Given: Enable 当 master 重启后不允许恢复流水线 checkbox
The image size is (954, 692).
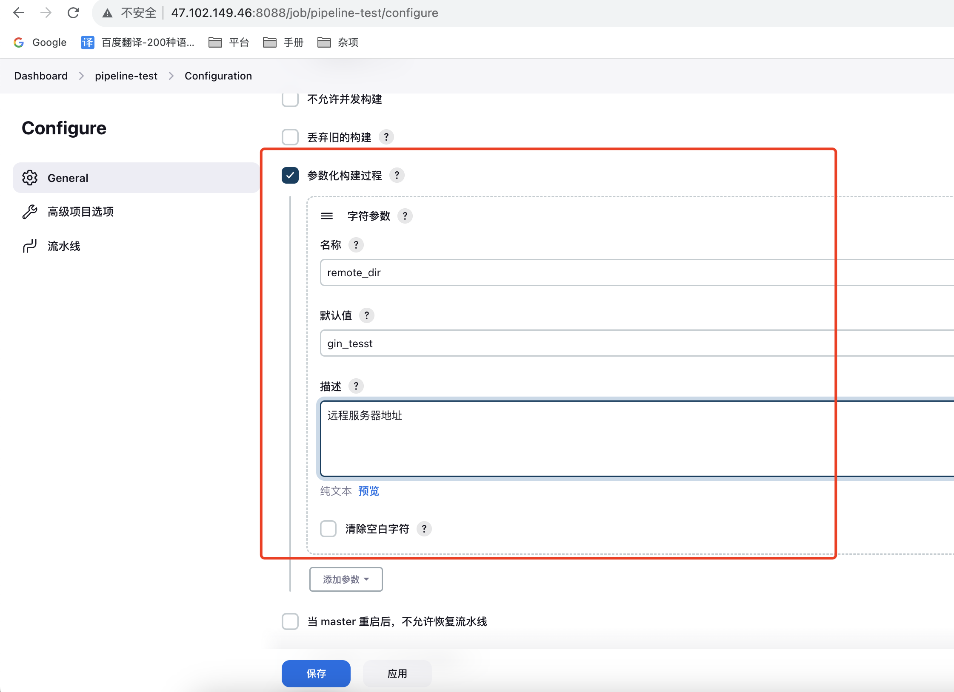Looking at the screenshot, I should (x=290, y=621).
